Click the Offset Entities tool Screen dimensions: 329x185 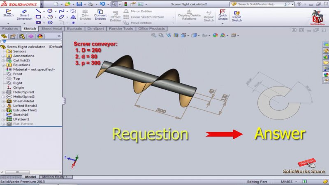point(116,16)
